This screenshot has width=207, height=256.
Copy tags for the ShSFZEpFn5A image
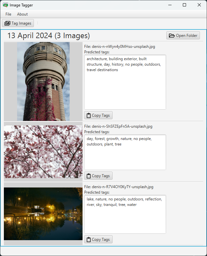98,176
